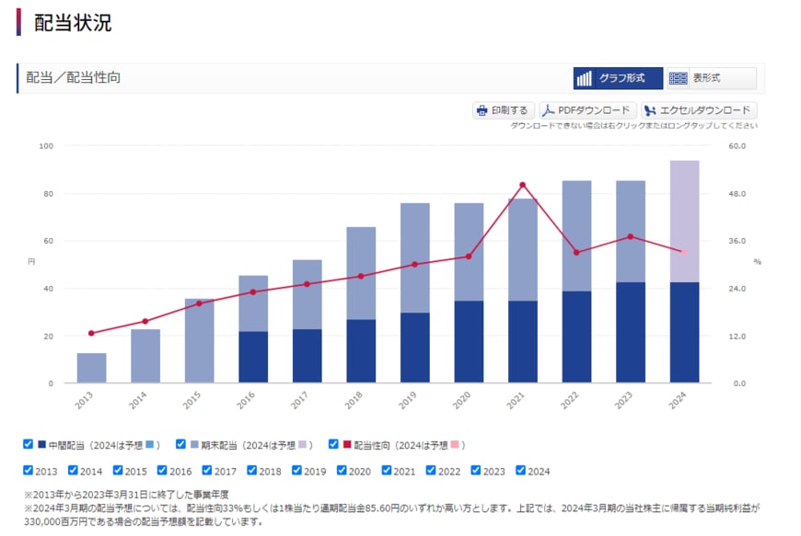Viewport: 801px width, 536px height.
Task: Select the グラフ形式 graph view tab
Action: pyautogui.click(x=617, y=78)
